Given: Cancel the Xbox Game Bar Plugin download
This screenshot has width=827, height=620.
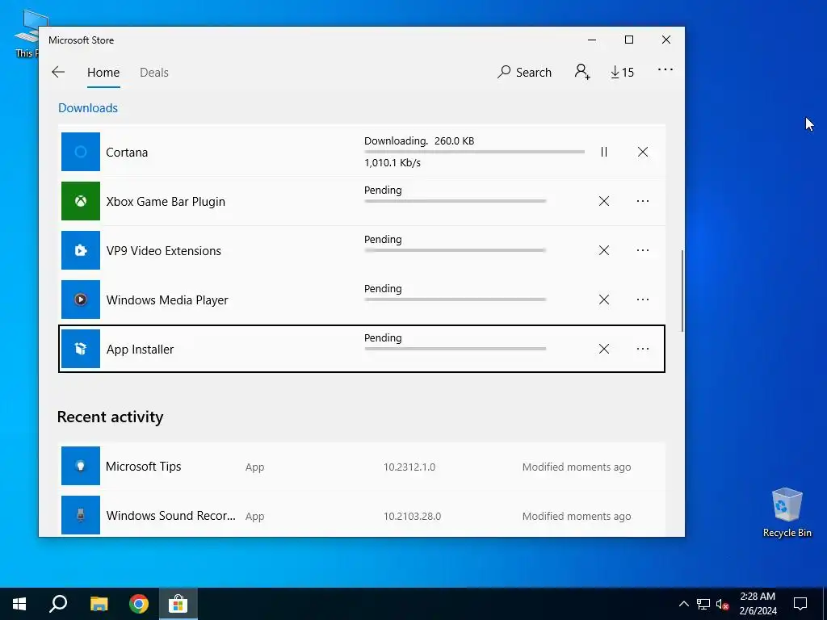Looking at the screenshot, I should coord(604,201).
